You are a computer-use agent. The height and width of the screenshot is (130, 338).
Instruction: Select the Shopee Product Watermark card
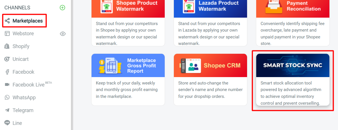[x=128, y=23]
